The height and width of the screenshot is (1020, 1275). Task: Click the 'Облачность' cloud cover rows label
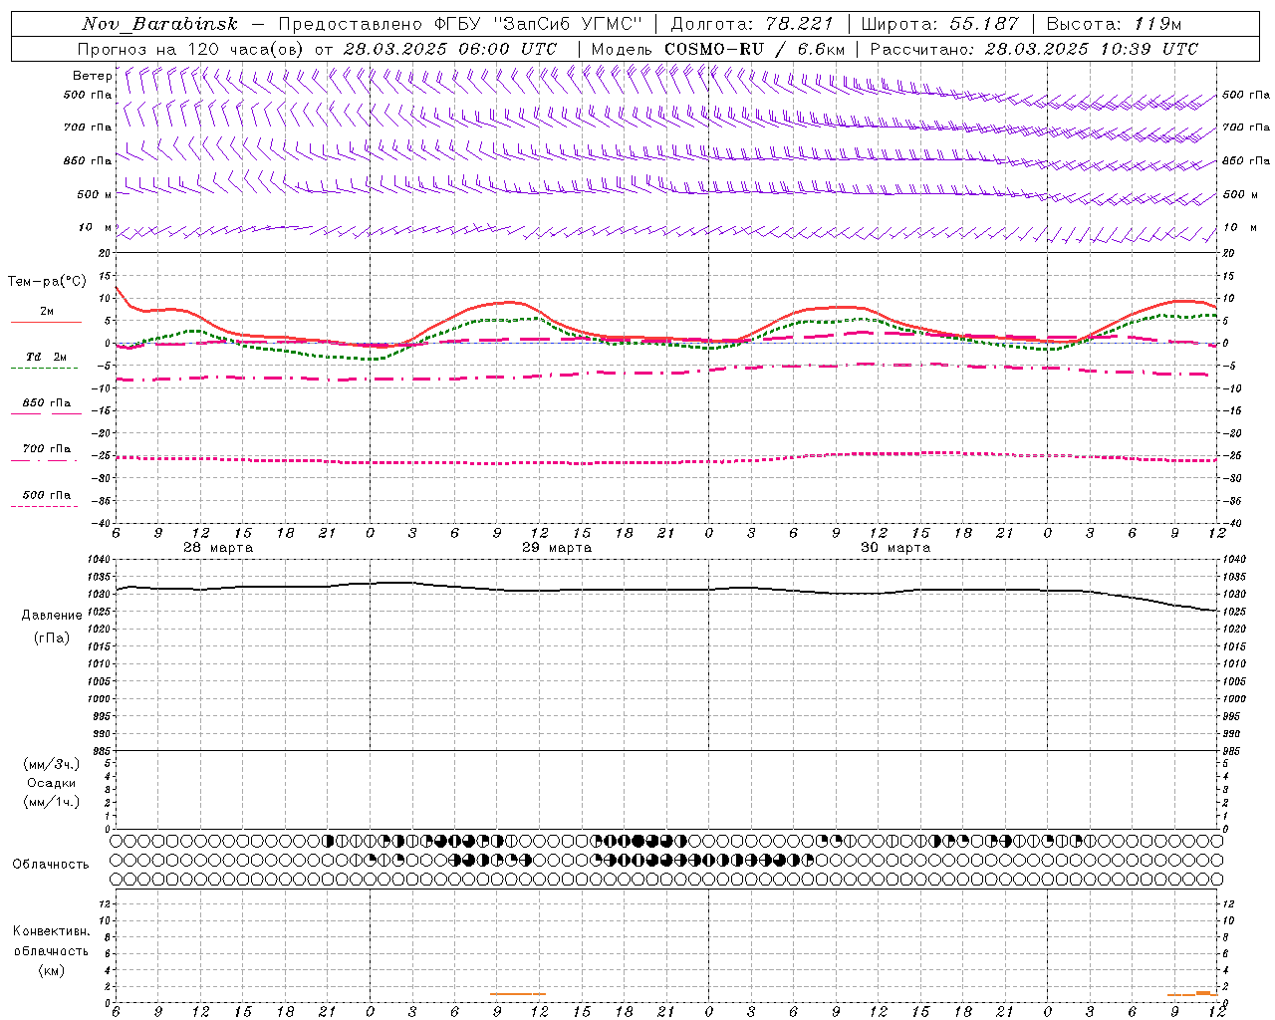tap(51, 865)
